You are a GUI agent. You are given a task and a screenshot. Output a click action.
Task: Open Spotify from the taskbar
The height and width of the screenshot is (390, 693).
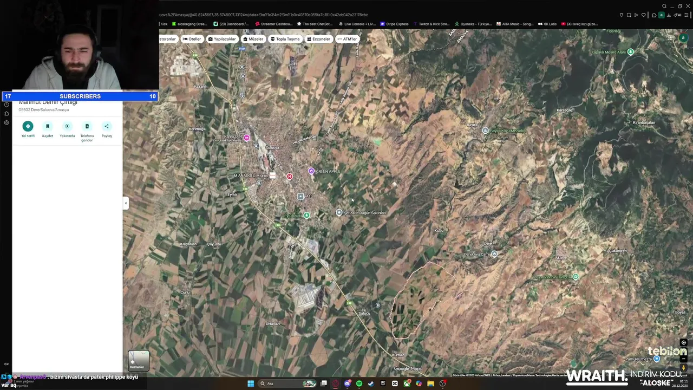pos(359,383)
